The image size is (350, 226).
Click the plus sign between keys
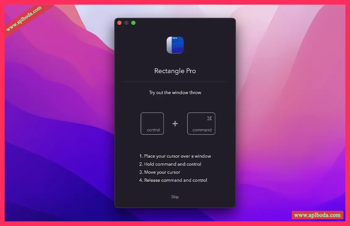click(x=175, y=124)
